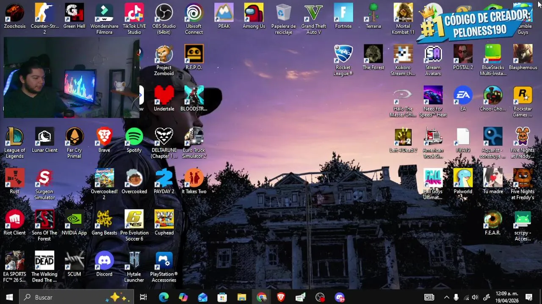The width and height of the screenshot is (542, 304).
Task: Select the SCUM game icon
Action: [74, 265]
